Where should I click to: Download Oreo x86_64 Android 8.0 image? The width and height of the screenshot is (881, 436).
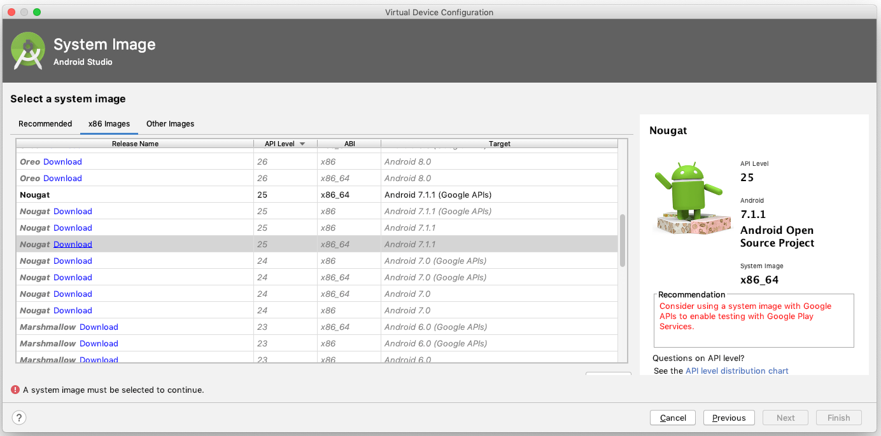[x=62, y=179]
